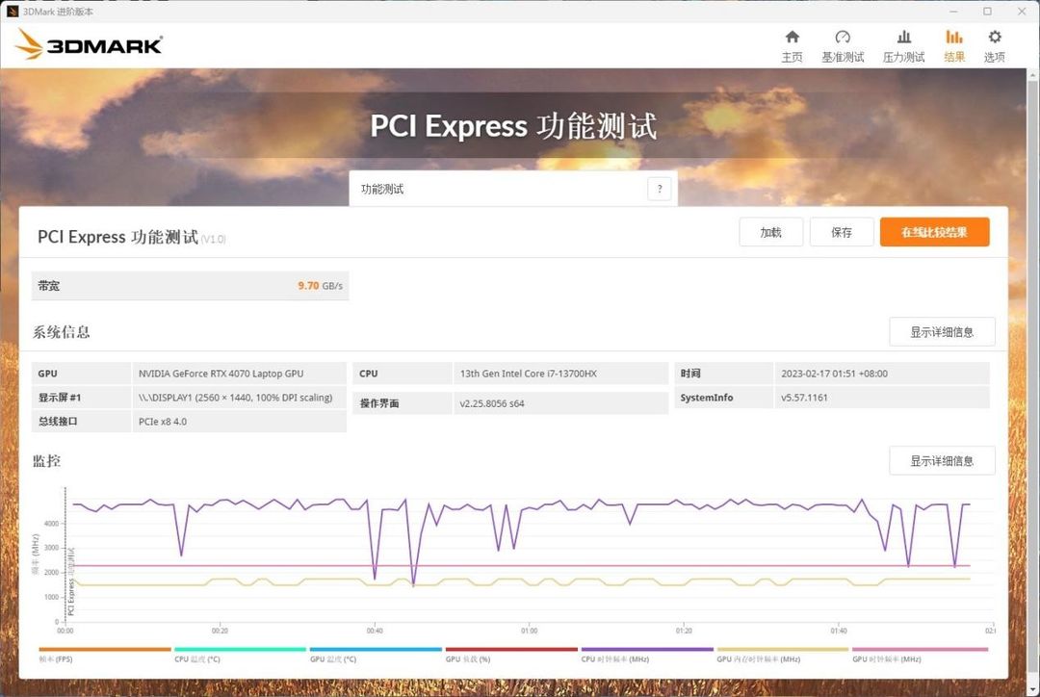
Task: Click the purple CPU 时钟频率 (MHz) legend swatch
Action: click(x=647, y=649)
